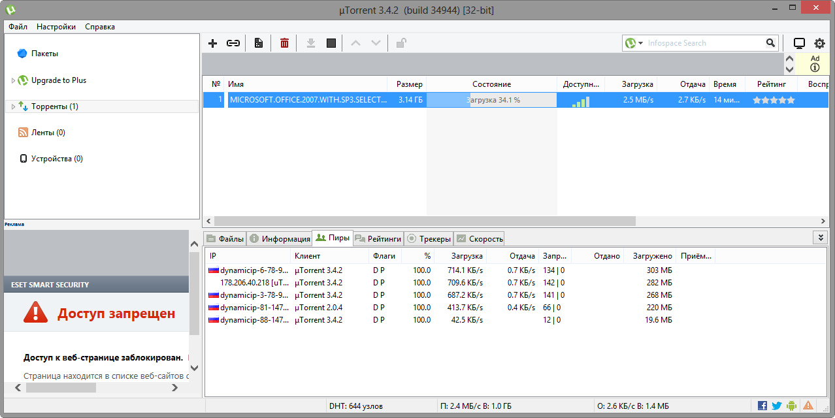Add torrent from URL link icon
Viewport: 835px width, 418px height.
[233, 43]
